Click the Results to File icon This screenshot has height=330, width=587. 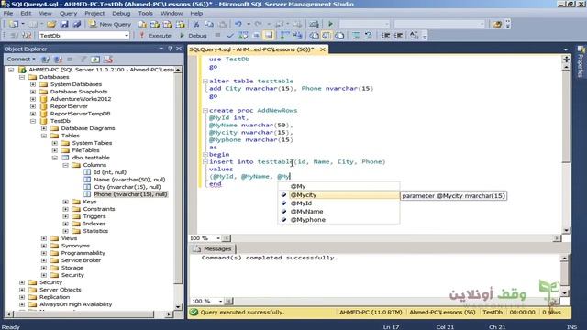tap(339, 36)
